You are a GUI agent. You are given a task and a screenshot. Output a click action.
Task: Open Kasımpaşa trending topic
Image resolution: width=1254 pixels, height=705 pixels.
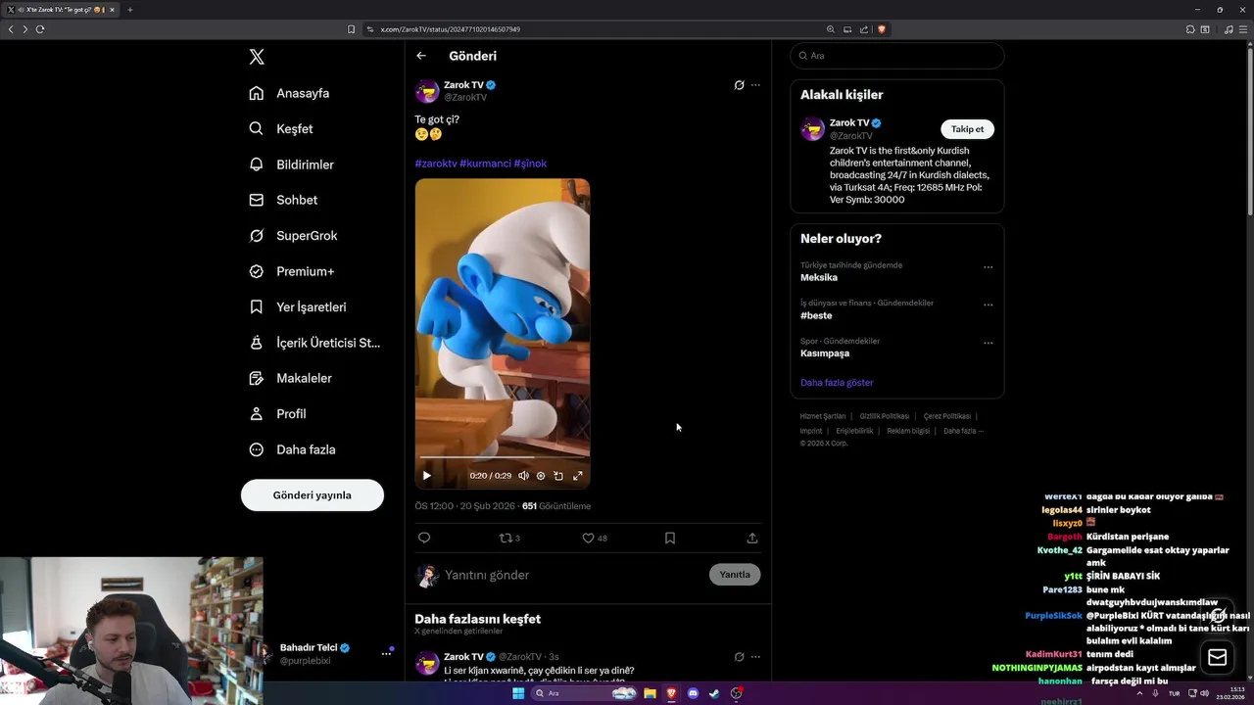pyautogui.click(x=825, y=353)
